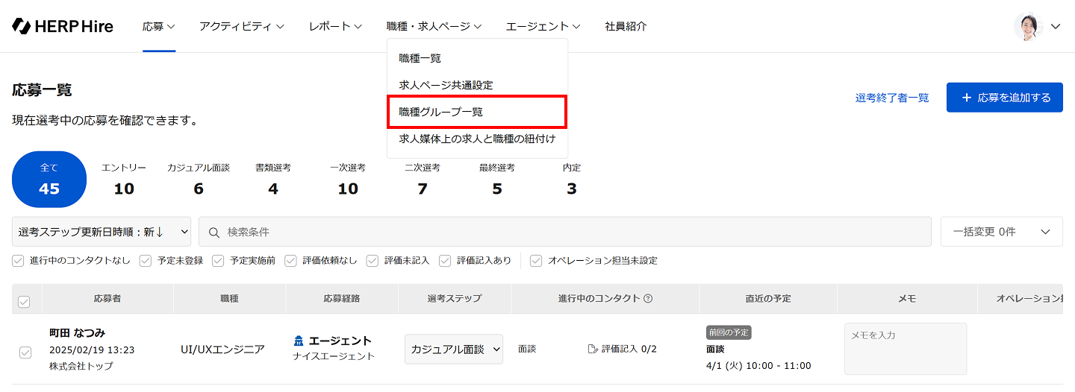Click the HERP Hire logo
The height and width of the screenshot is (392, 1075).
coord(63,26)
